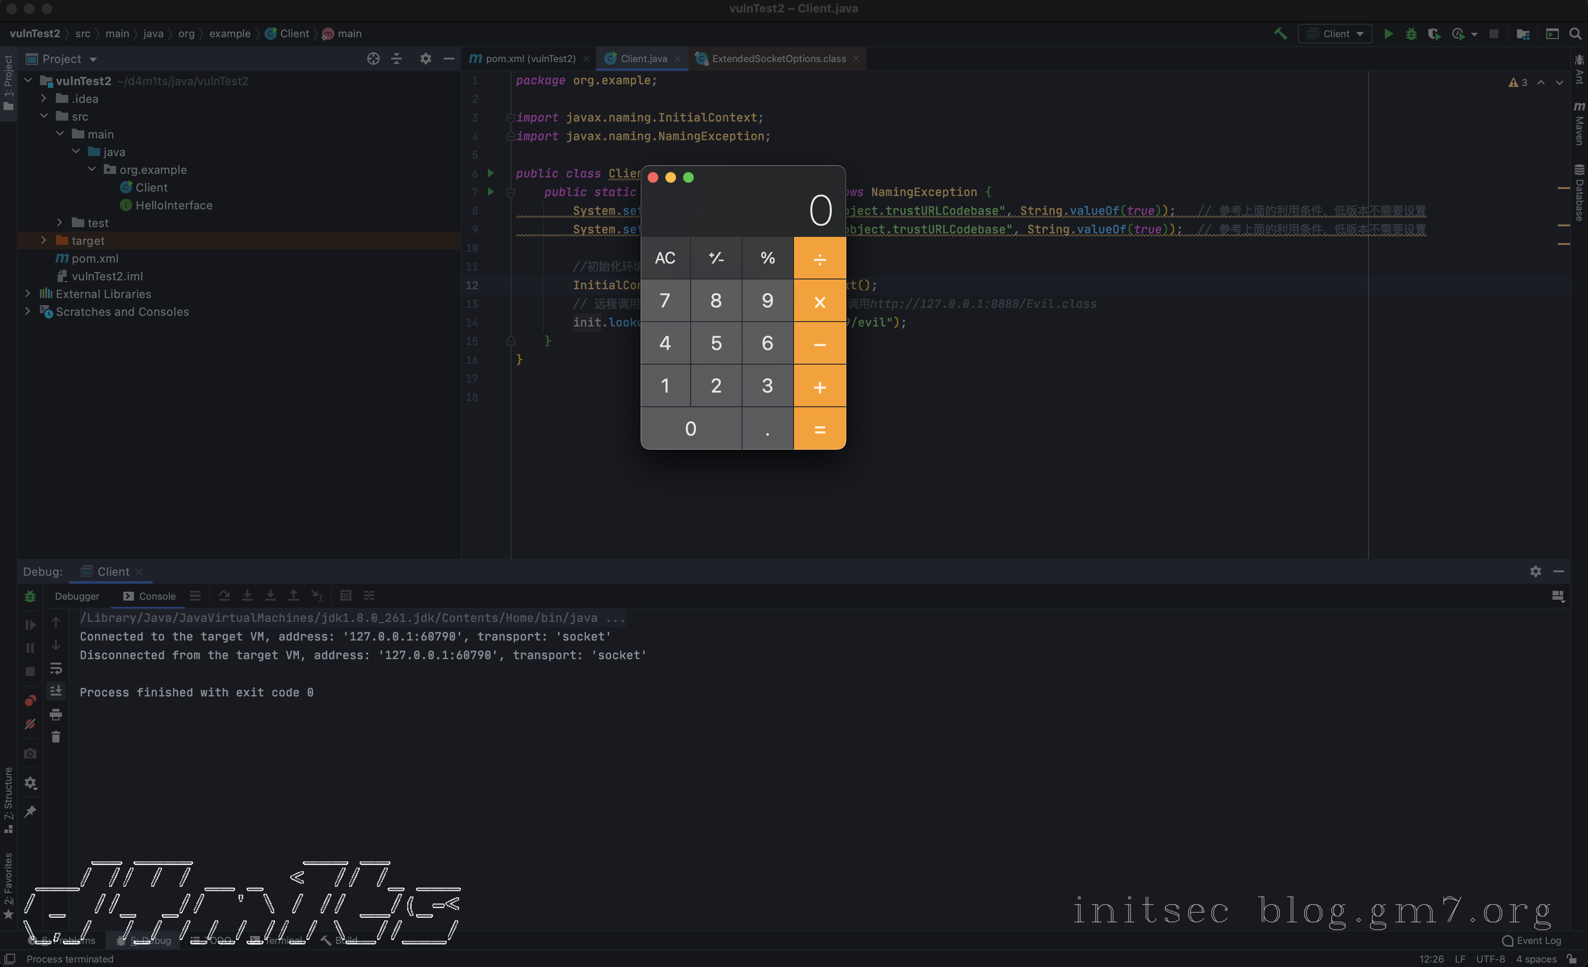Expand External Libraries node

(x=28, y=293)
